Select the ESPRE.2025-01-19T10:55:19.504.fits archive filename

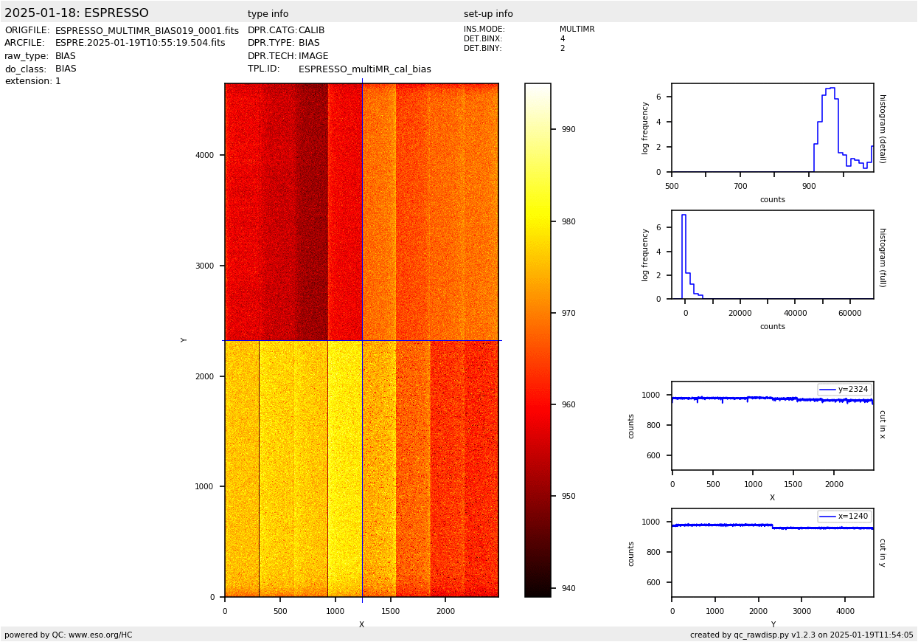pyautogui.click(x=140, y=44)
